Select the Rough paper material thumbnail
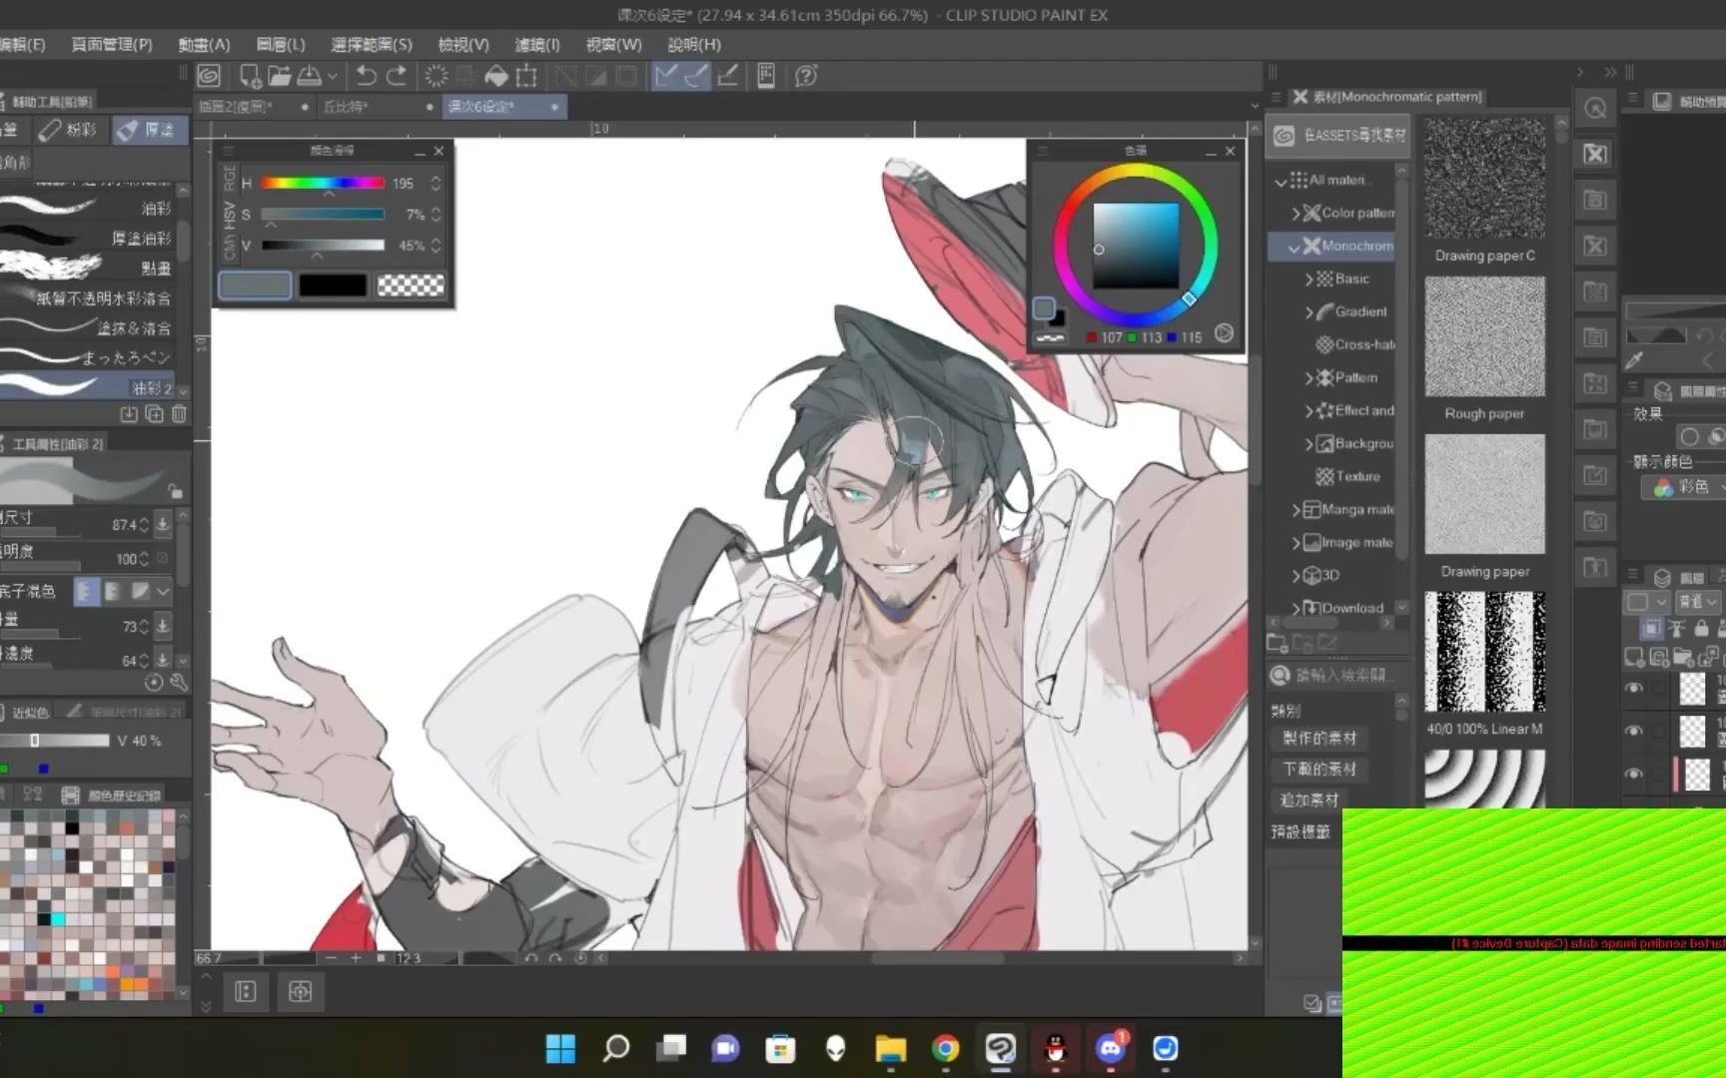The height and width of the screenshot is (1078, 1726). (x=1484, y=337)
